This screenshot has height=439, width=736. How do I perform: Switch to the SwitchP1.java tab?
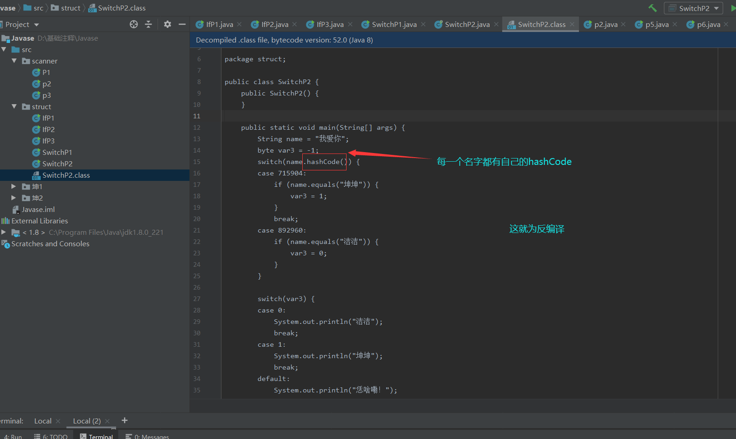pos(394,24)
